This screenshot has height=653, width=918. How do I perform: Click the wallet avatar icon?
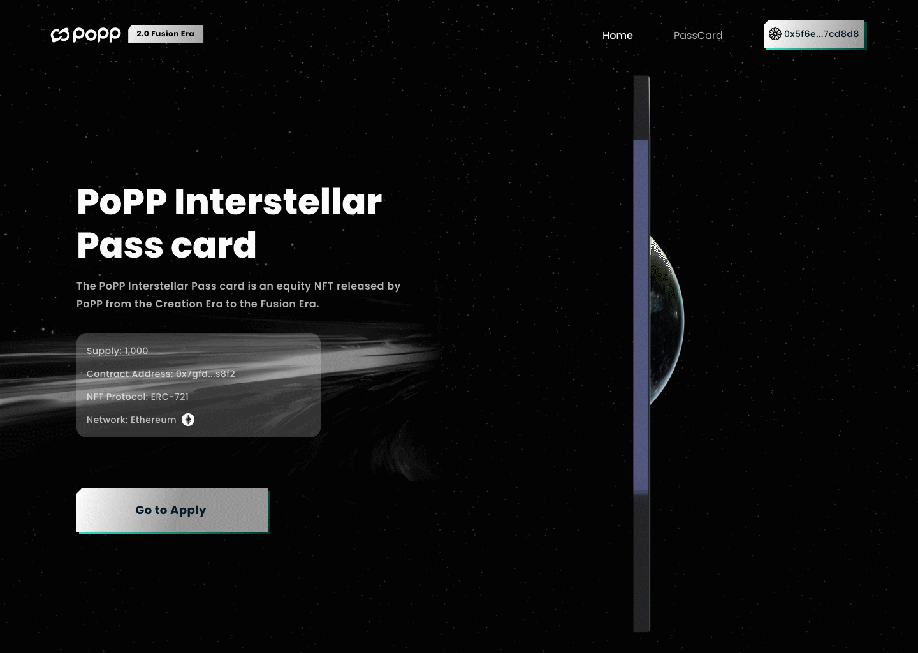[775, 34]
